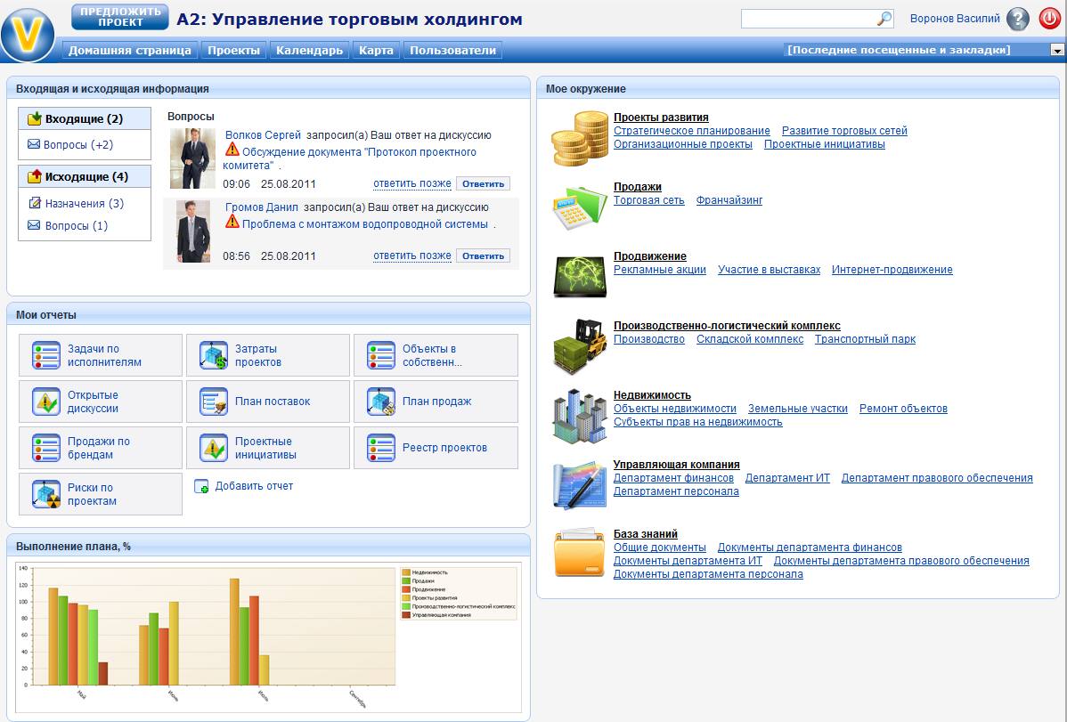Viewport: 1067px width, 722px height.
Task: Open the Земельные участки link
Action: tap(797, 409)
